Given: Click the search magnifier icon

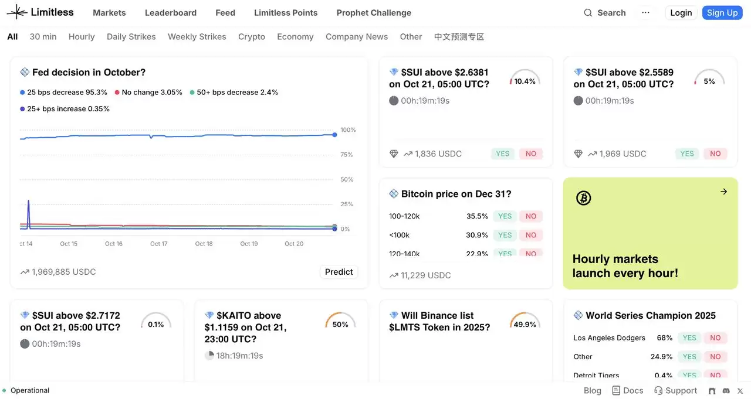Looking at the screenshot, I should [587, 12].
